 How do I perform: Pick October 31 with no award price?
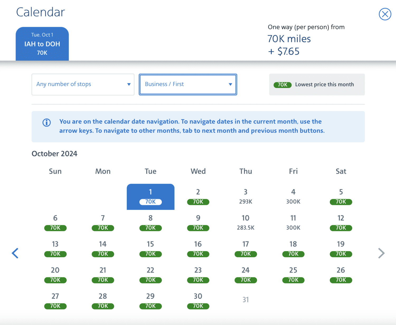click(x=246, y=299)
